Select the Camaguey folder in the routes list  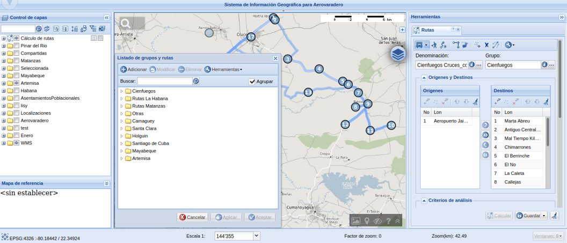click(x=144, y=121)
